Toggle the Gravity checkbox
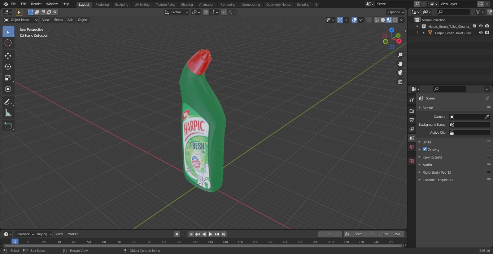 [425, 149]
